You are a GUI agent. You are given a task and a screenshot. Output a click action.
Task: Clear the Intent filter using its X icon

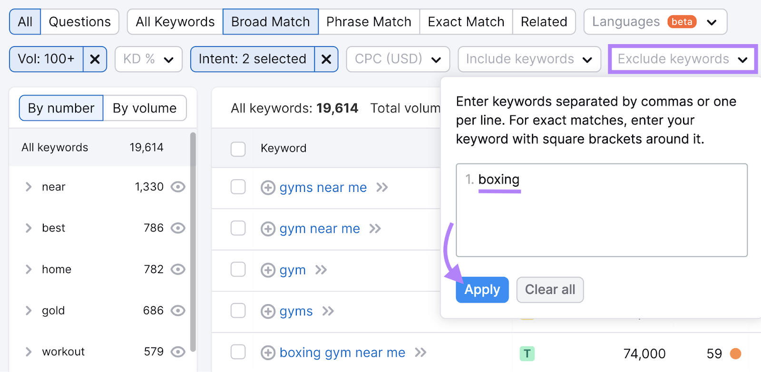(326, 59)
